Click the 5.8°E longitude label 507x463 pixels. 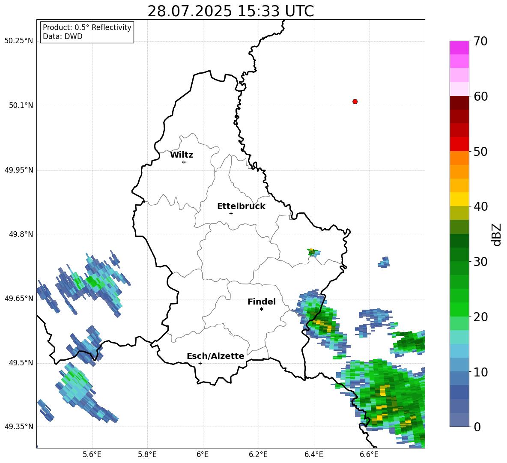[147, 454]
